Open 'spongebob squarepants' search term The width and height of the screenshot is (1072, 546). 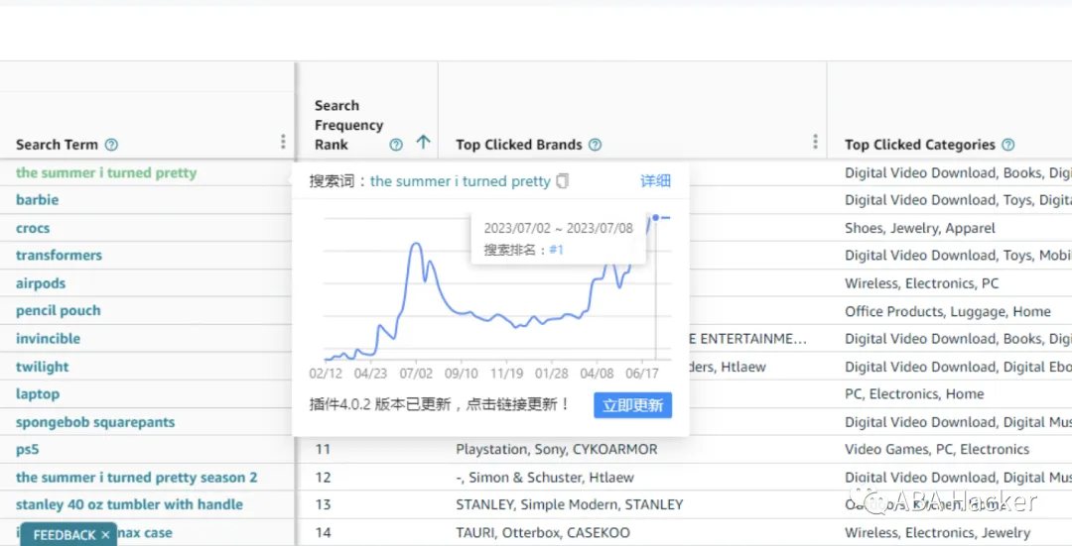click(x=95, y=422)
